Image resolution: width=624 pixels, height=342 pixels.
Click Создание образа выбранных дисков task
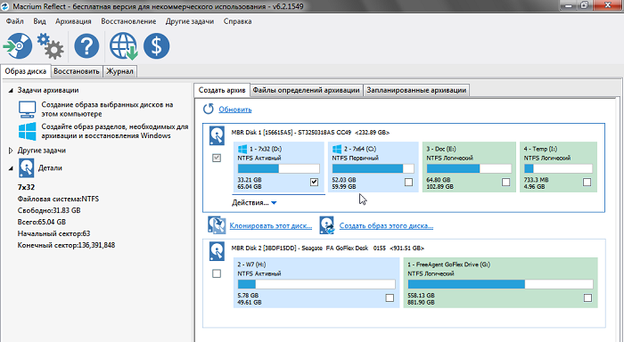pyautogui.click(x=108, y=110)
